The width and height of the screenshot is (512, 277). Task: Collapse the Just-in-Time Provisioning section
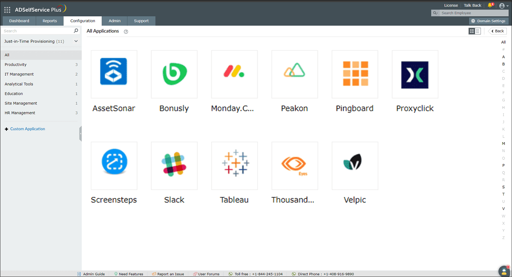click(x=76, y=41)
